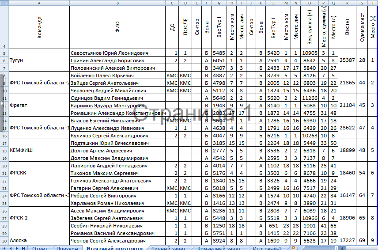Image resolution: width=378 pixels, height=250 pixels.
Task: Click the total weight cell 11266
Action: point(310,98)
